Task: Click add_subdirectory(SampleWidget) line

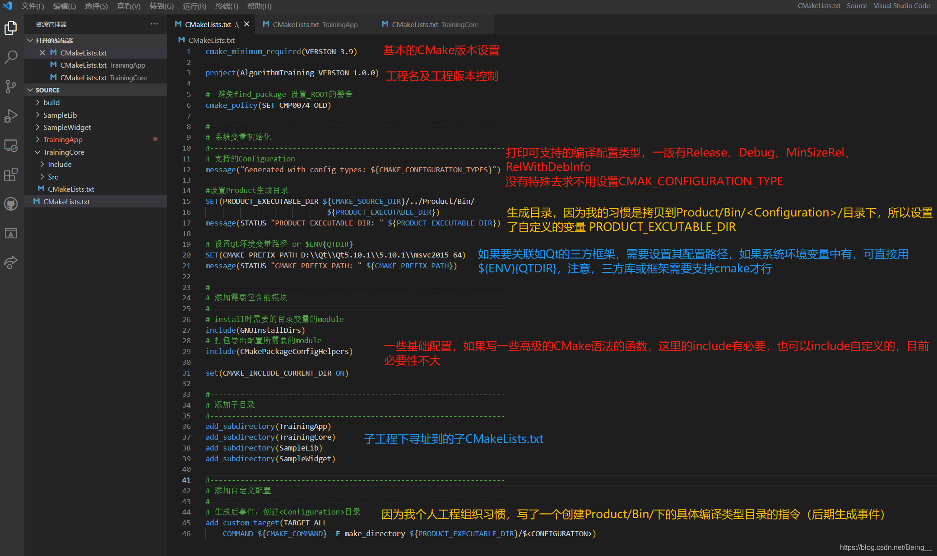Action: click(270, 459)
